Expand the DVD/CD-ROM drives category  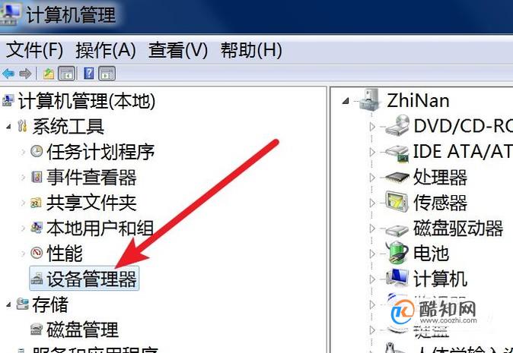tap(372, 127)
